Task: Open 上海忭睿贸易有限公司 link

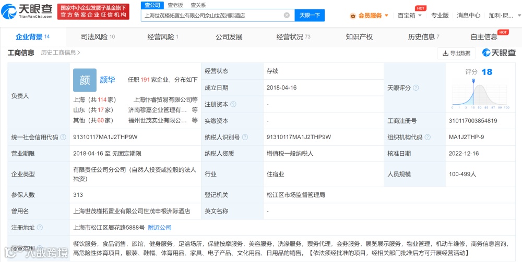Action: point(163,99)
